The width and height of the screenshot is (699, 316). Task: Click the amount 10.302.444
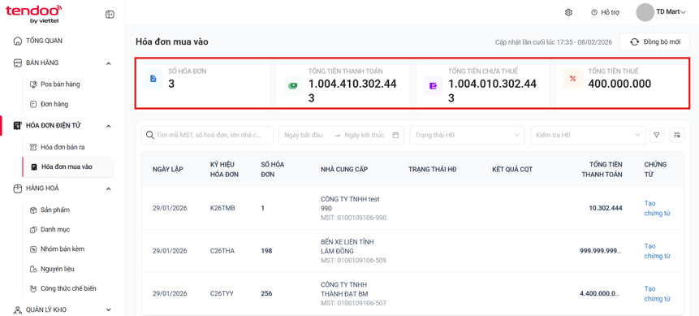pos(606,208)
